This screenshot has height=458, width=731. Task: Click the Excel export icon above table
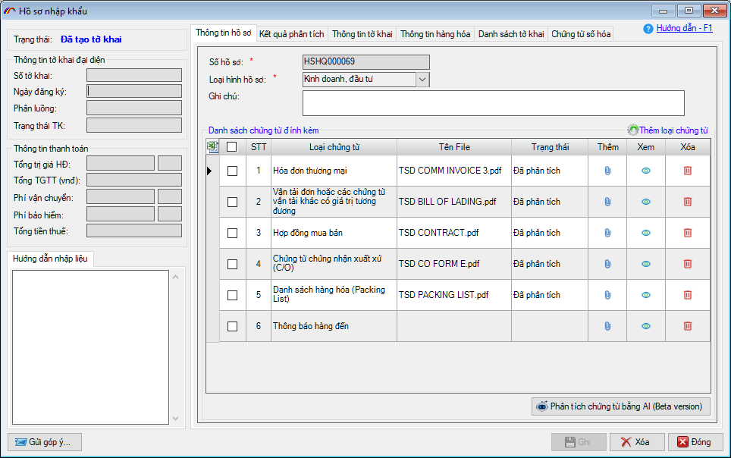[x=213, y=146]
